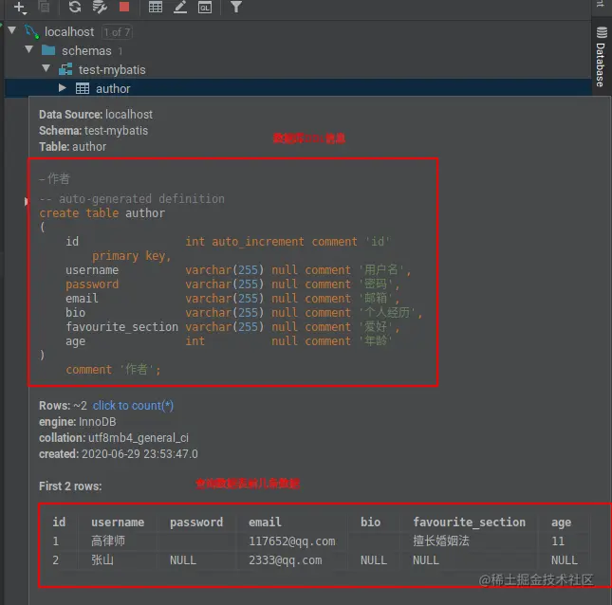Click the "favourite_section" column header
The width and height of the screenshot is (612, 605).
469,522
